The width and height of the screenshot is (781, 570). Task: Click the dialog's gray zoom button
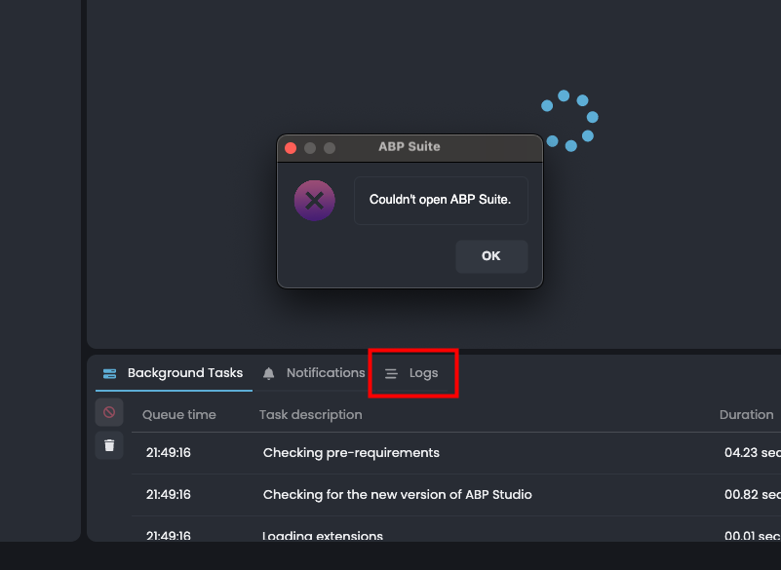(x=330, y=148)
